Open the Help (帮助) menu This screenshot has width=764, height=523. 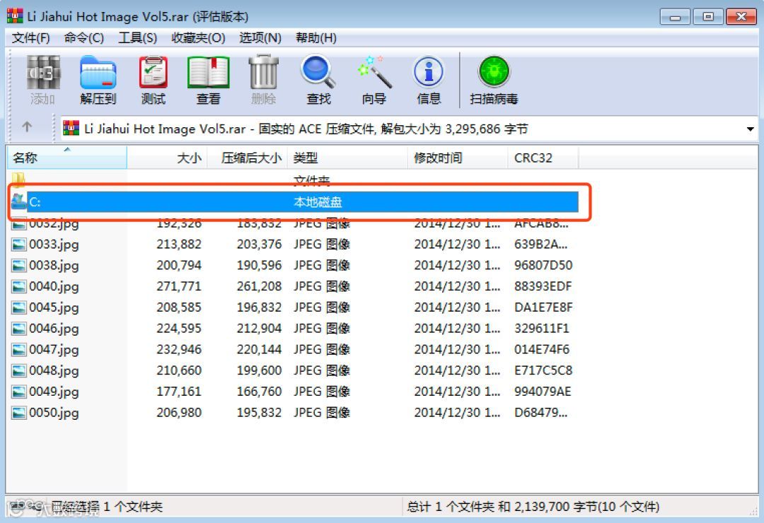pos(316,37)
